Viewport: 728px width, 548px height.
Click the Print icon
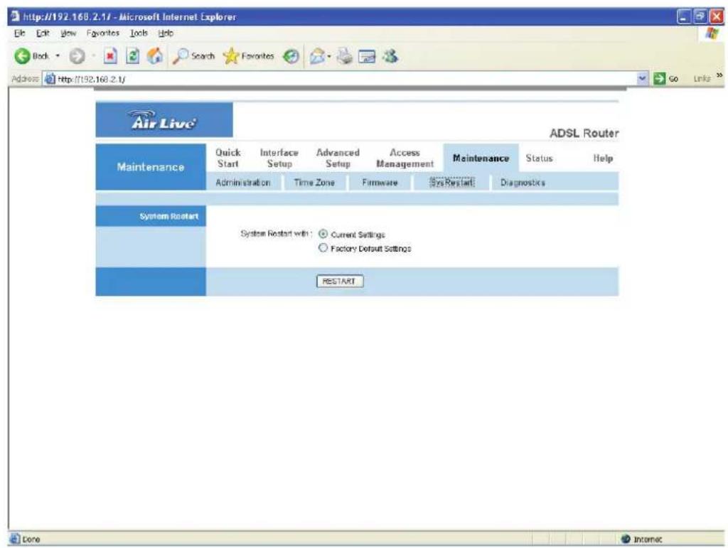click(x=345, y=57)
